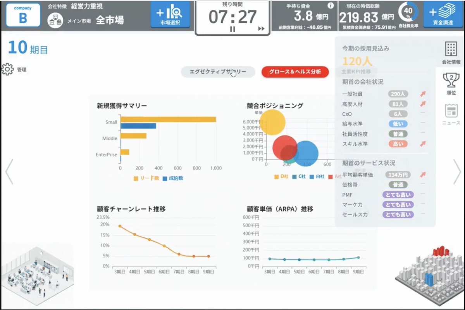The image size is (465, 310).
Task: Pause the countdown timer
Action: coord(232,29)
